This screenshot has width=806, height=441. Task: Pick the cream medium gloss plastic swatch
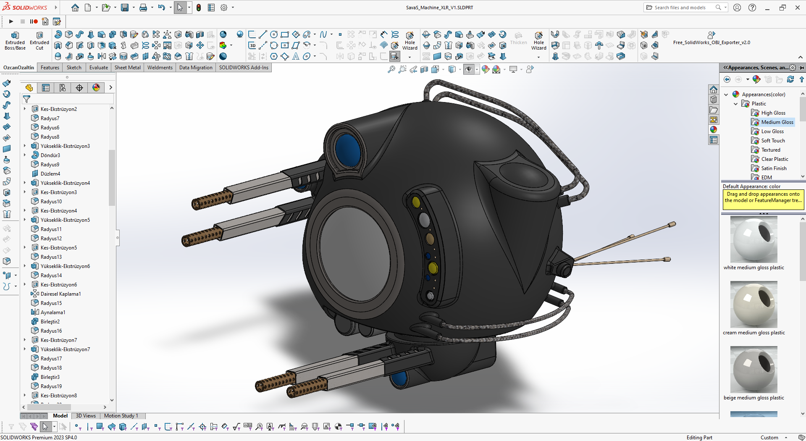point(754,304)
